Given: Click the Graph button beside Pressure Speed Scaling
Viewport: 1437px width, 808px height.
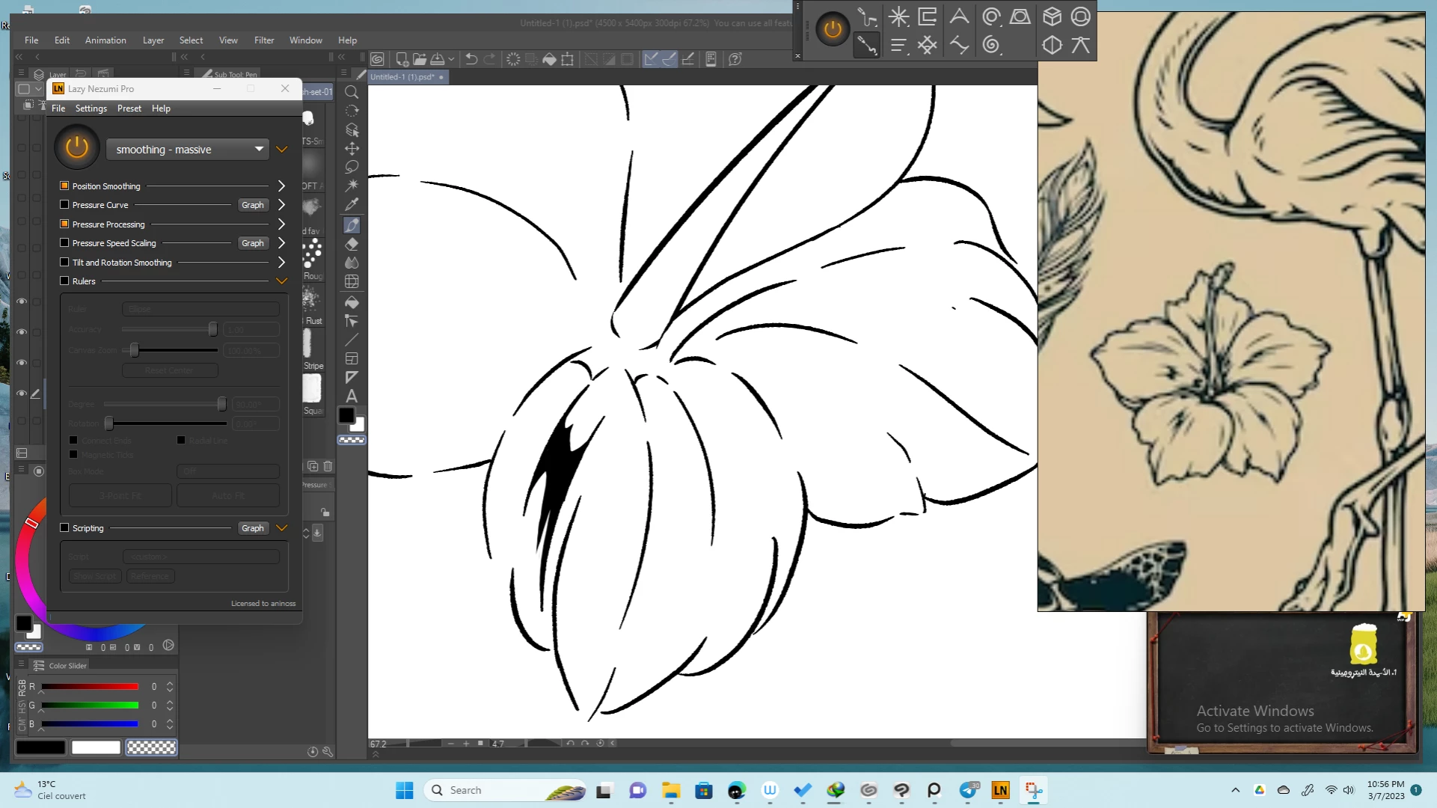Looking at the screenshot, I should [x=252, y=243].
